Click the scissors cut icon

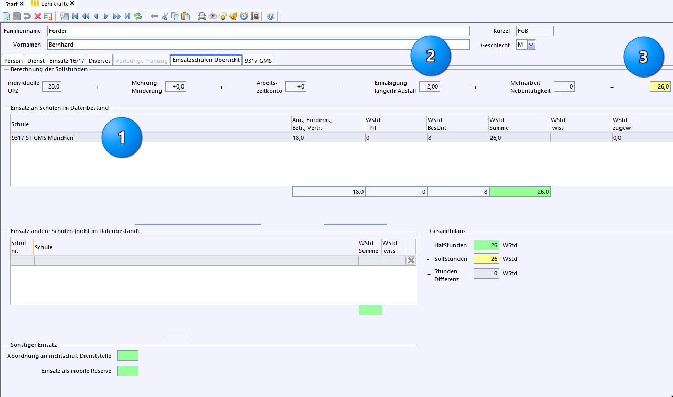164,16
